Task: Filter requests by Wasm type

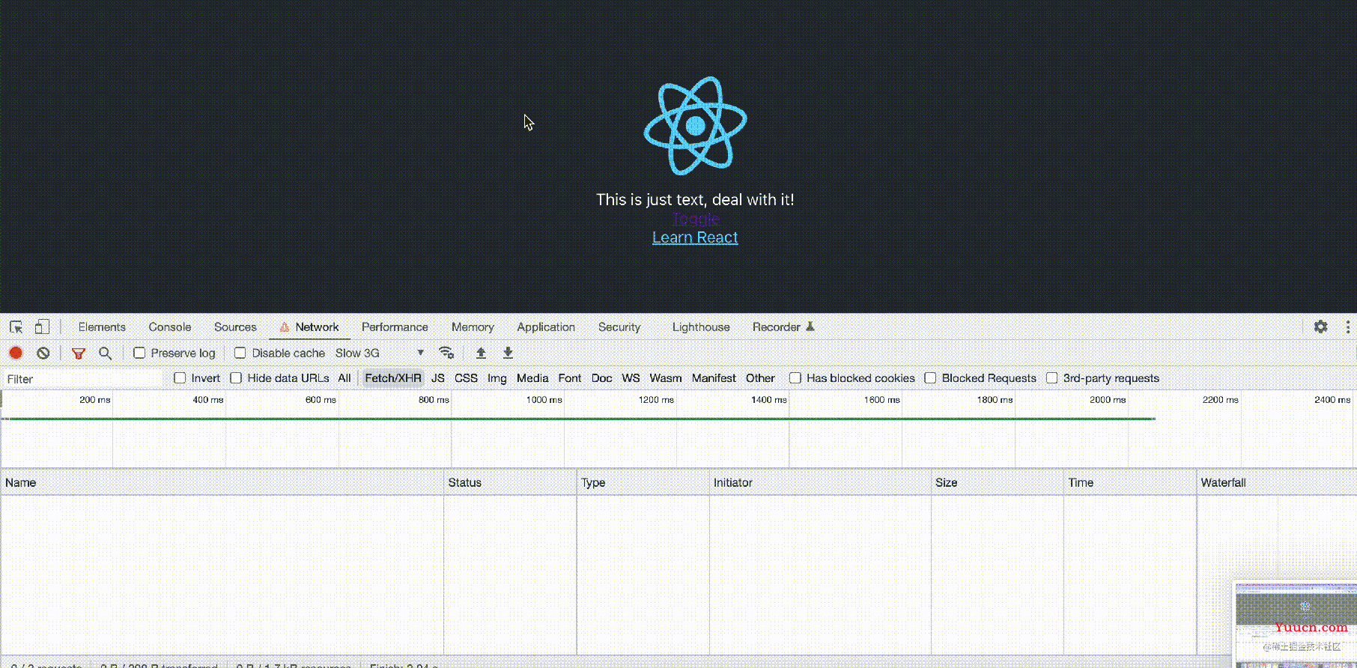Action: [x=666, y=378]
